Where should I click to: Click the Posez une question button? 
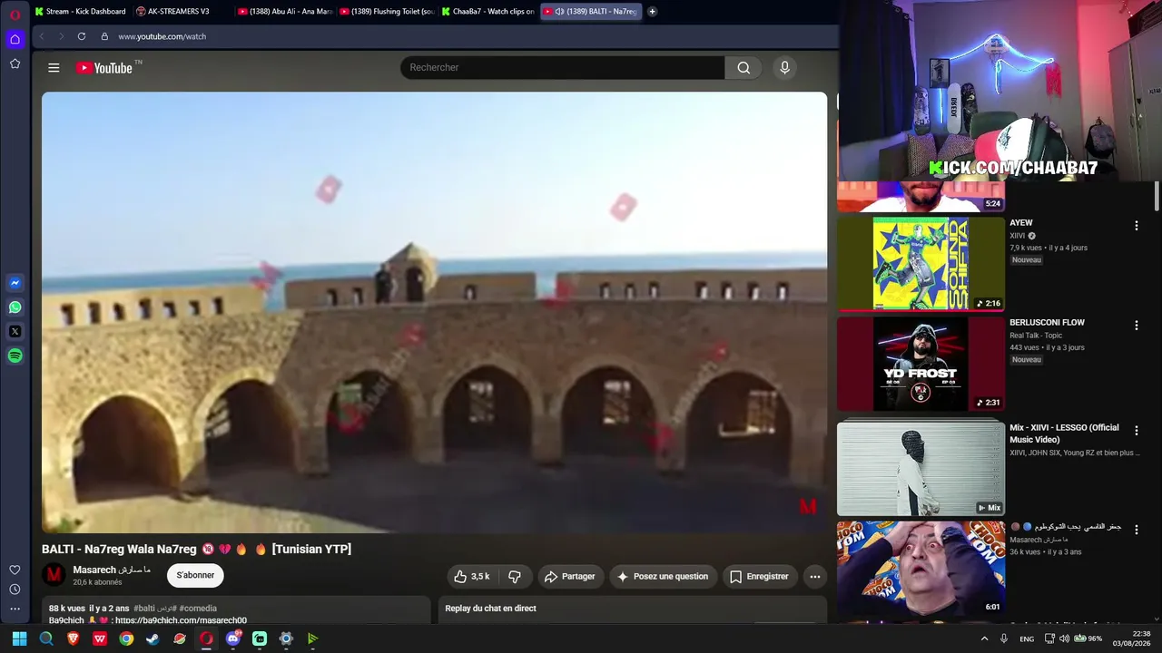[x=662, y=577]
